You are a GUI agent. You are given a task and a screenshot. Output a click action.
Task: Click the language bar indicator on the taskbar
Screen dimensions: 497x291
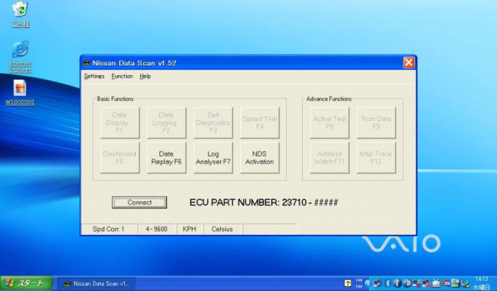(x=359, y=283)
